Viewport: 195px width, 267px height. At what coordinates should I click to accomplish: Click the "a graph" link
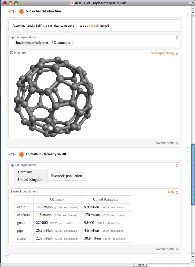[94, 26]
